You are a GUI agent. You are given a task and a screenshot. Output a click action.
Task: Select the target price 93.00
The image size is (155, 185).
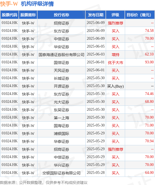149,62
